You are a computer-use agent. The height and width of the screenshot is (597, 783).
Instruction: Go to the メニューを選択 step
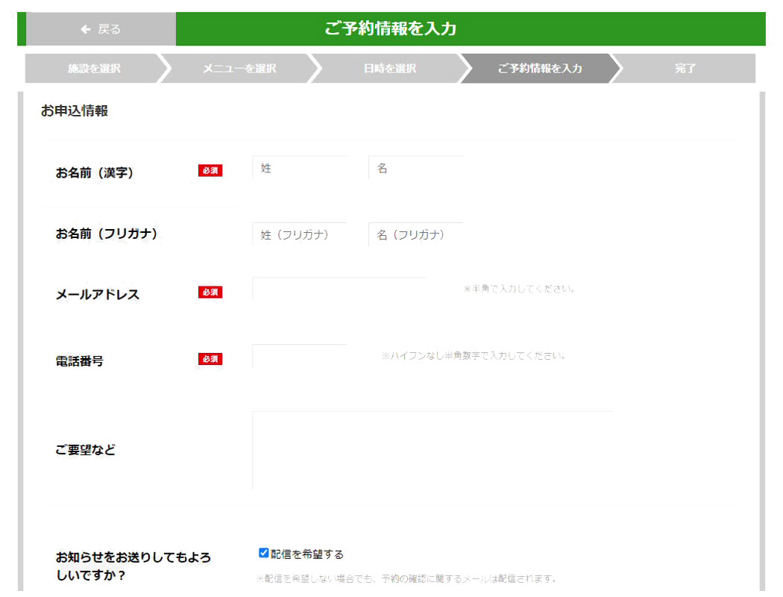coord(239,69)
